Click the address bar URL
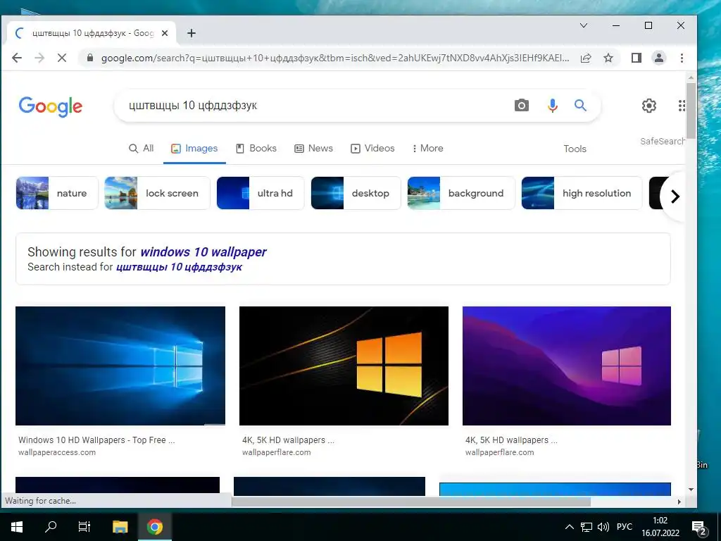This screenshot has height=541, width=721. pyautogui.click(x=334, y=58)
